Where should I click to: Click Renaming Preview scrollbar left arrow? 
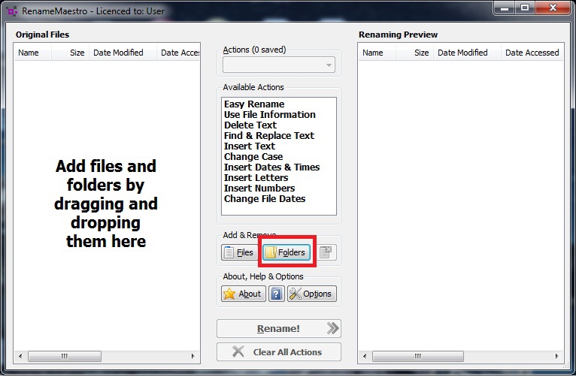tap(365, 356)
